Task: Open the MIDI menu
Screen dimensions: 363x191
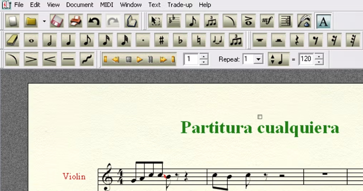Action: pyautogui.click(x=107, y=5)
